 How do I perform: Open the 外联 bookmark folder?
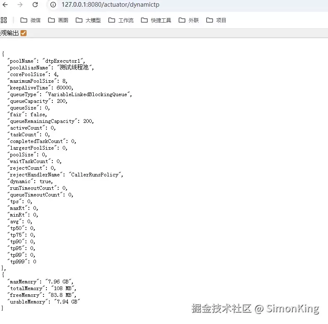click(x=188, y=20)
